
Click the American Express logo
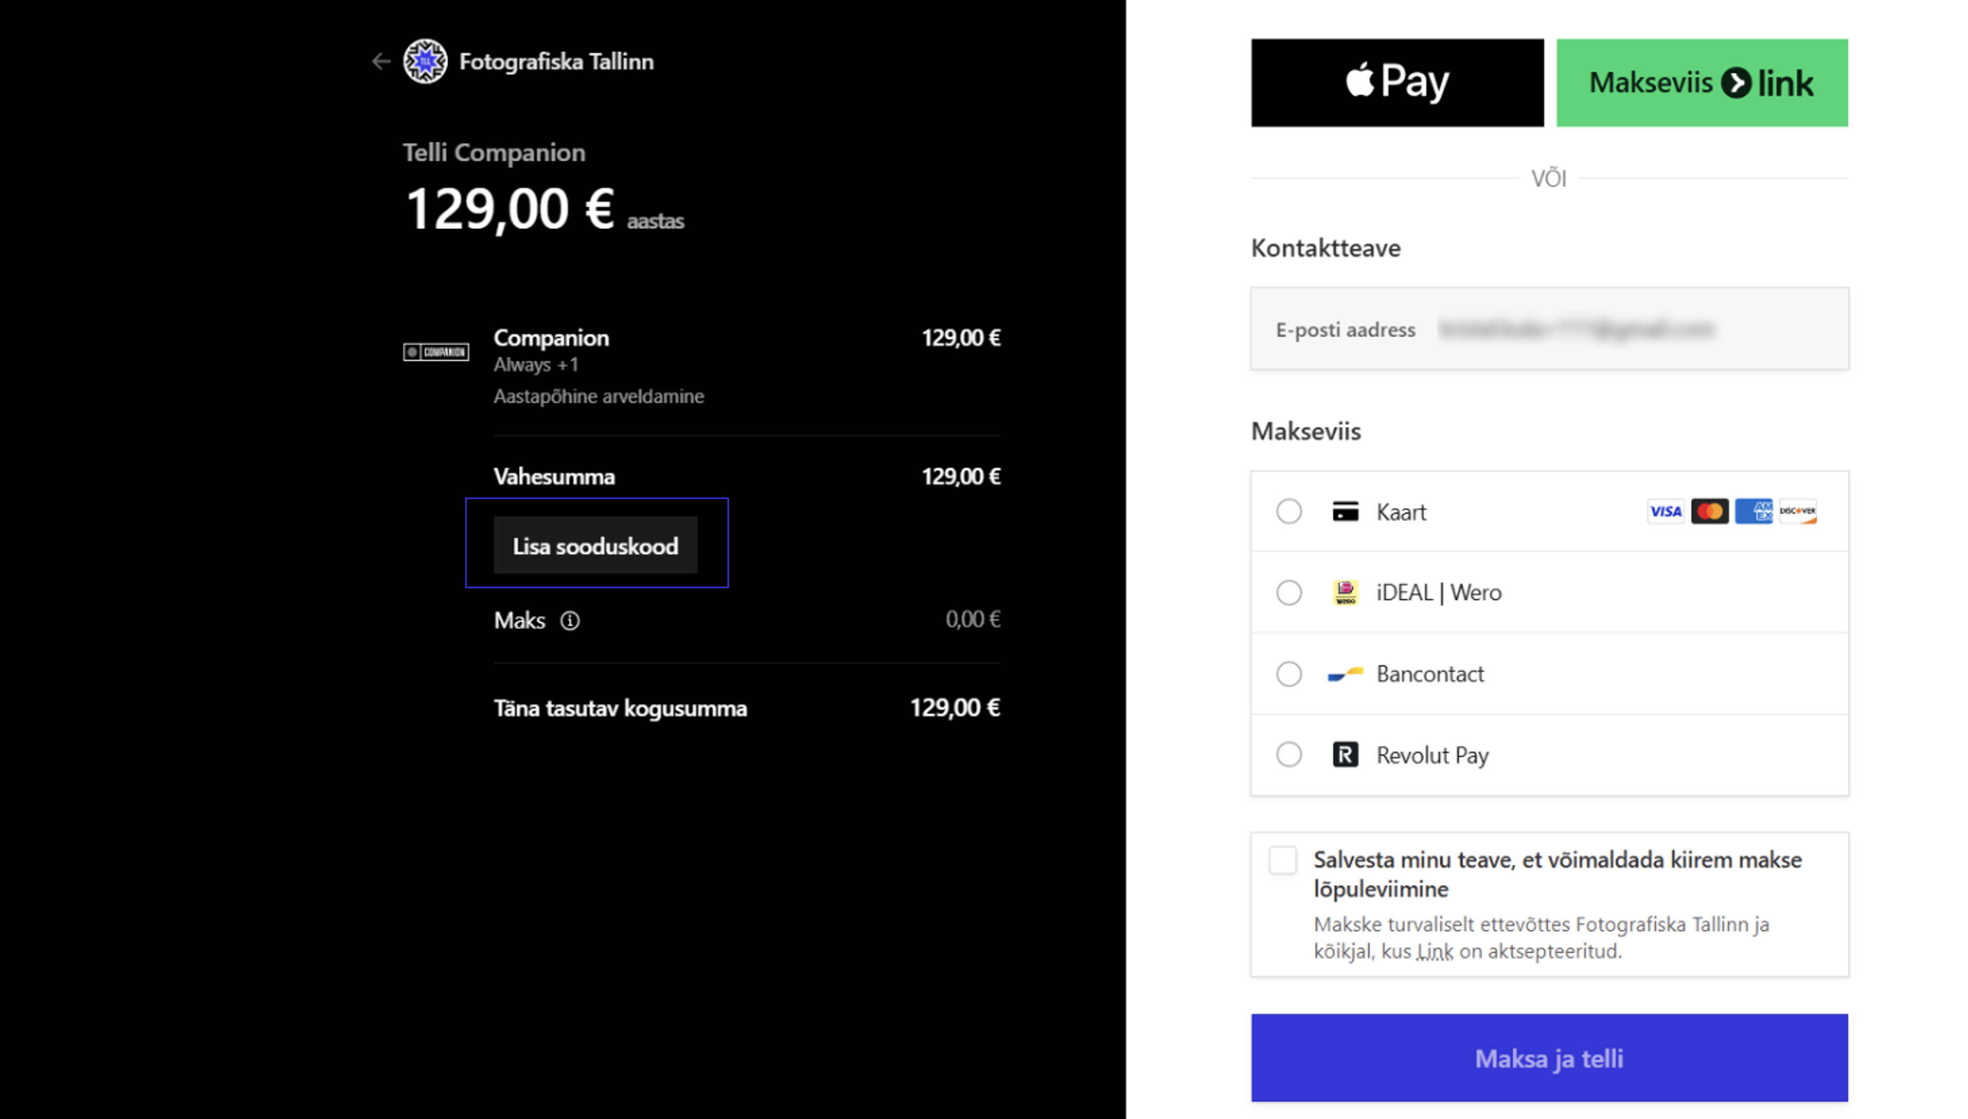tap(1754, 512)
